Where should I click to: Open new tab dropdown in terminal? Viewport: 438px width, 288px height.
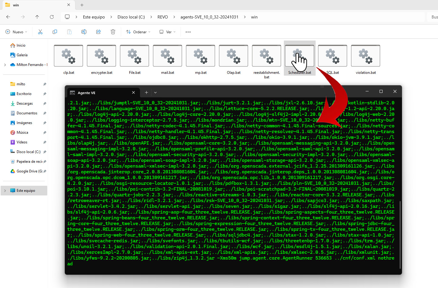tap(155, 93)
